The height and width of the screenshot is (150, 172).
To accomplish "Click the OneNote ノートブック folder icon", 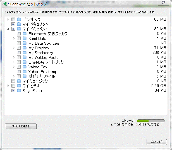I will click(25, 62).
